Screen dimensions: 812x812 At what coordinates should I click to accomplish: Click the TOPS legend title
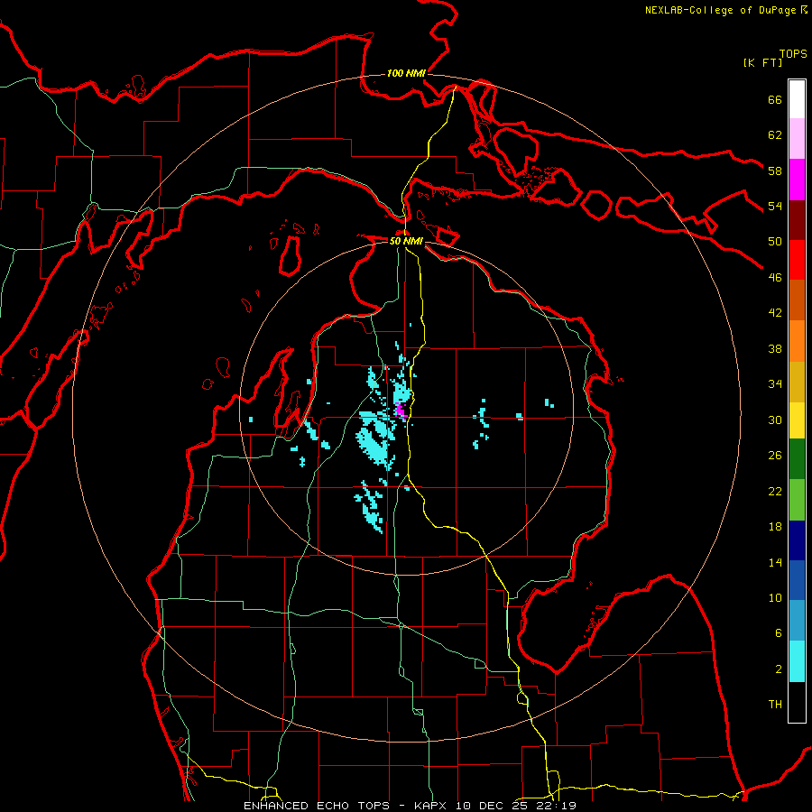tap(793, 54)
